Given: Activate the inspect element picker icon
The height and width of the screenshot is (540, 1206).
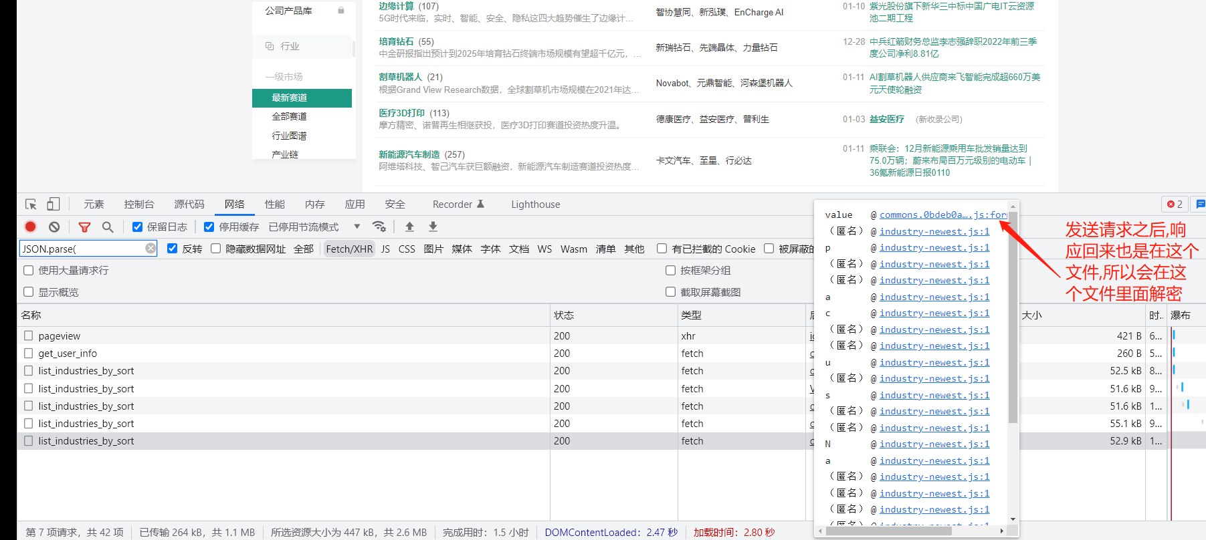Looking at the screenshot, I should point(31,205).
